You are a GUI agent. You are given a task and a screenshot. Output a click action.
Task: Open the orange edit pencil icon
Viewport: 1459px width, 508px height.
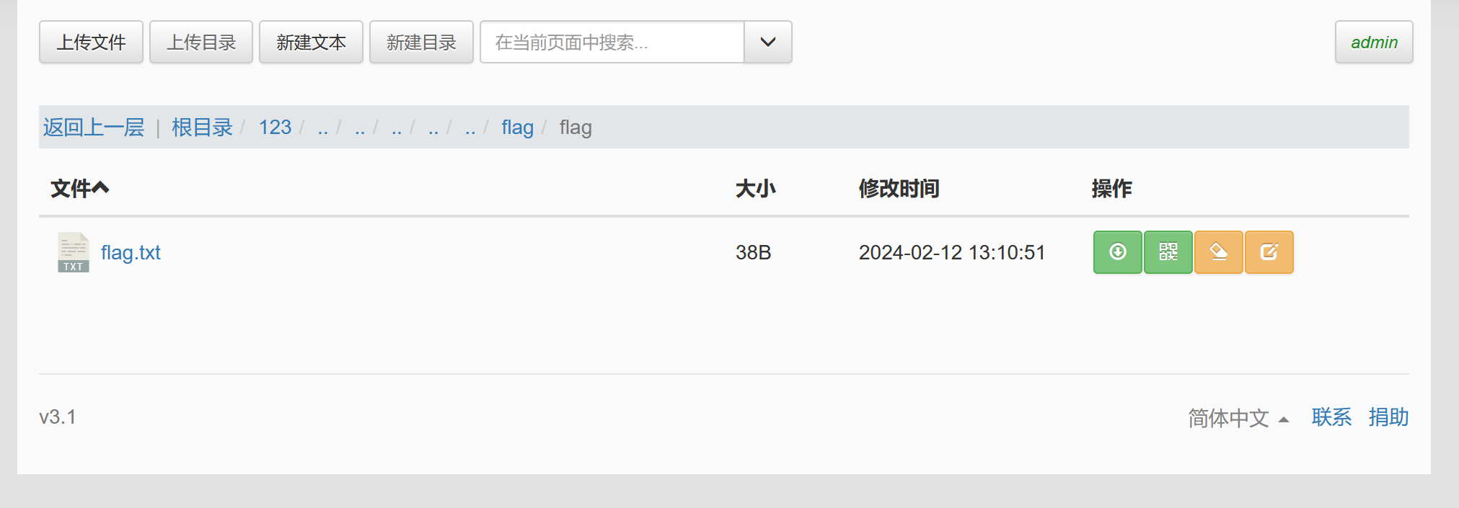coord(1269,252)
